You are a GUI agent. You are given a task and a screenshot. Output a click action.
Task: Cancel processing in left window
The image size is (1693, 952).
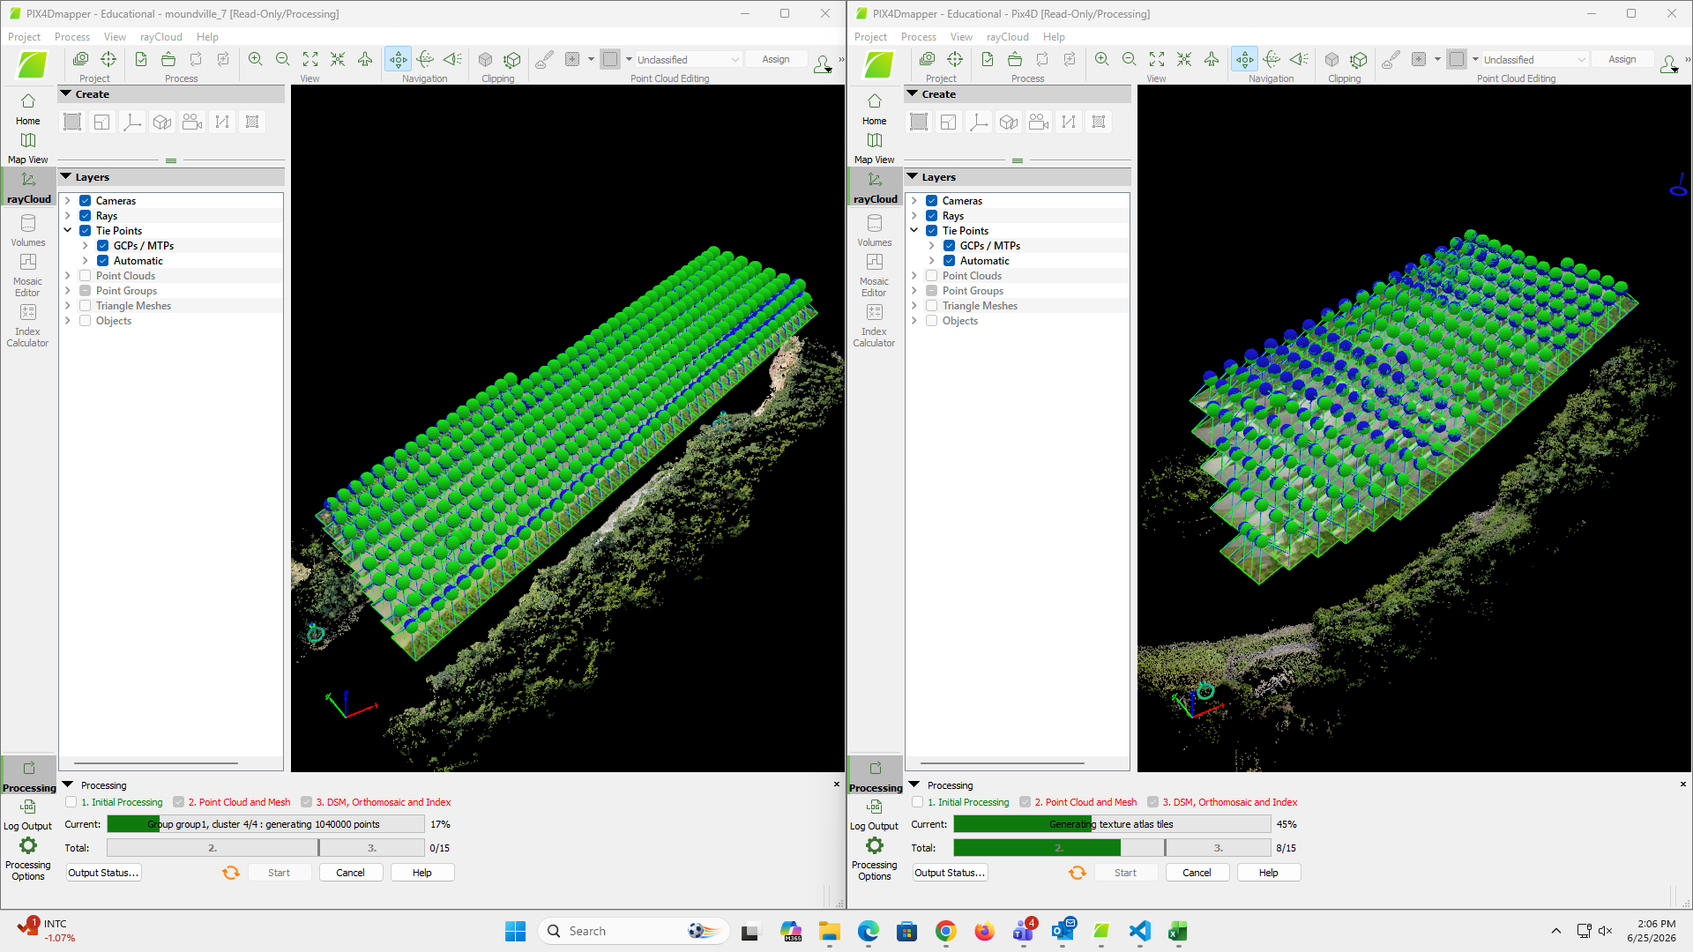click(350, 873)
